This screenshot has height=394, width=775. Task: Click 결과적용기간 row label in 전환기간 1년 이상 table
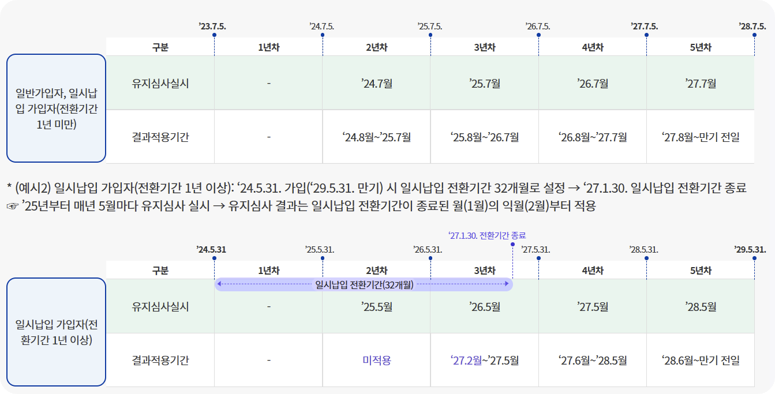point(160,361)
